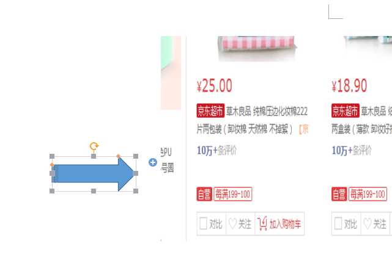Check 对比 box for ¥25.00 item
This screenshot has width=392, height=260.
[203, 223]
